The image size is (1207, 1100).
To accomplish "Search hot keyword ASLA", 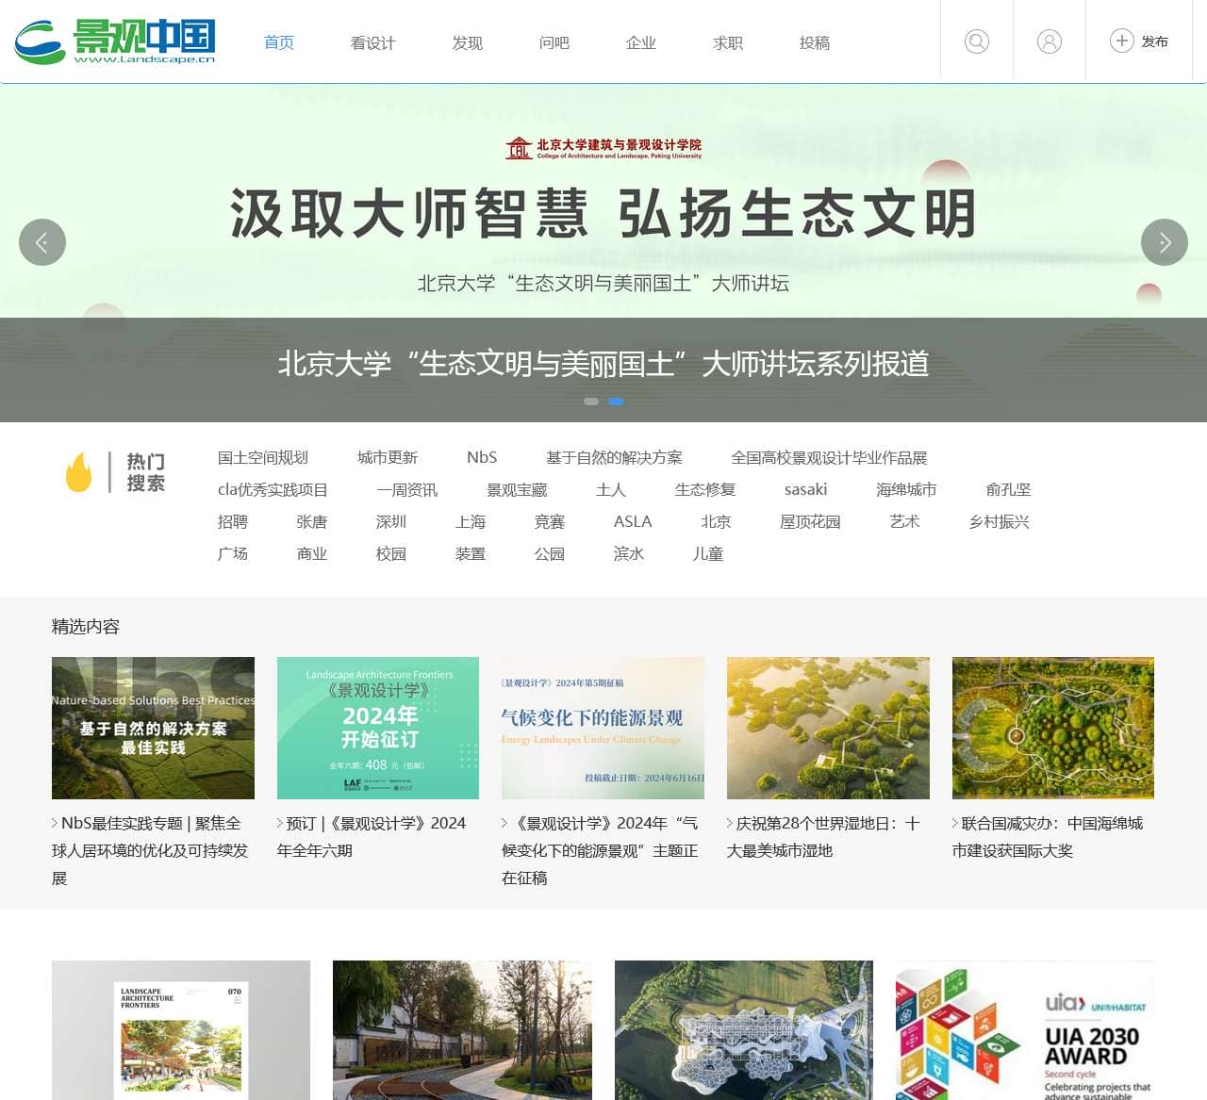I will point(633,521).
